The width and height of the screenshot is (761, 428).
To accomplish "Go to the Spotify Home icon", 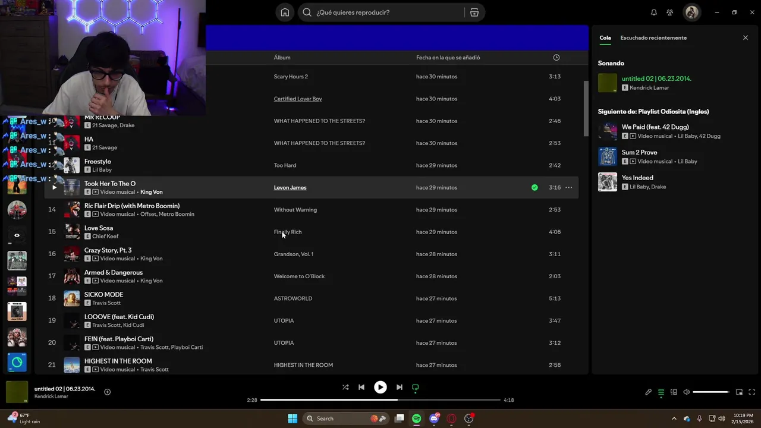I will point(285,12).
